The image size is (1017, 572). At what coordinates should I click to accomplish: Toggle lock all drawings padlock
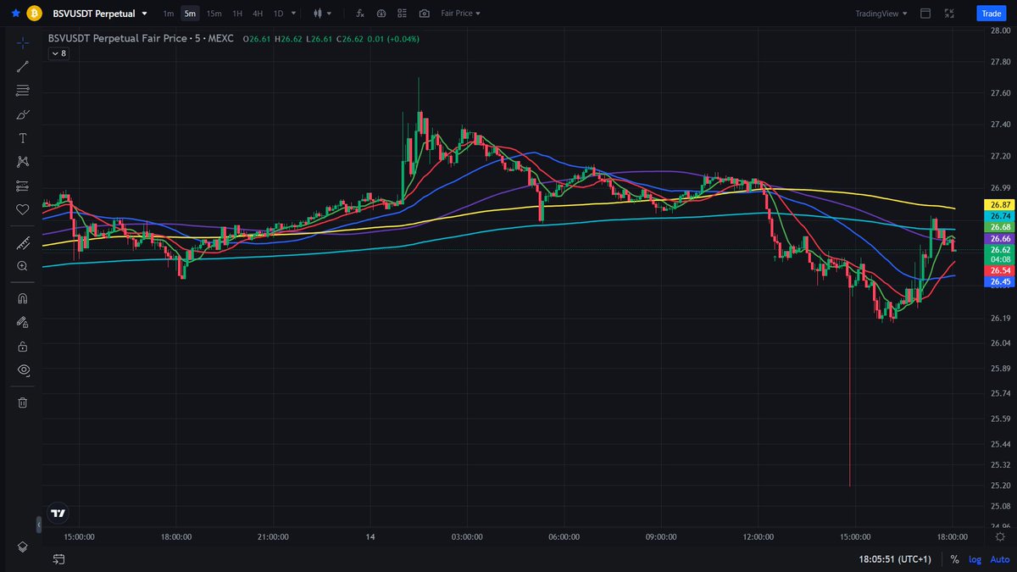click(x=23, y=346)
